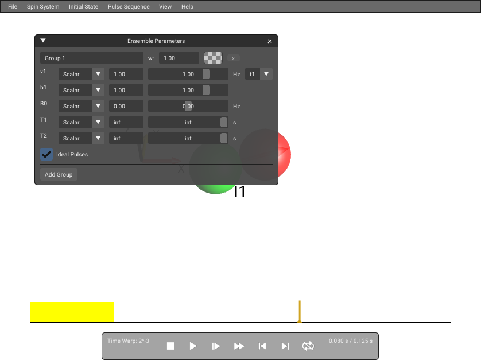This screenshot has width=481, height=360.
Task: Stop playback with the square stop icon
Action: [170, 346]
